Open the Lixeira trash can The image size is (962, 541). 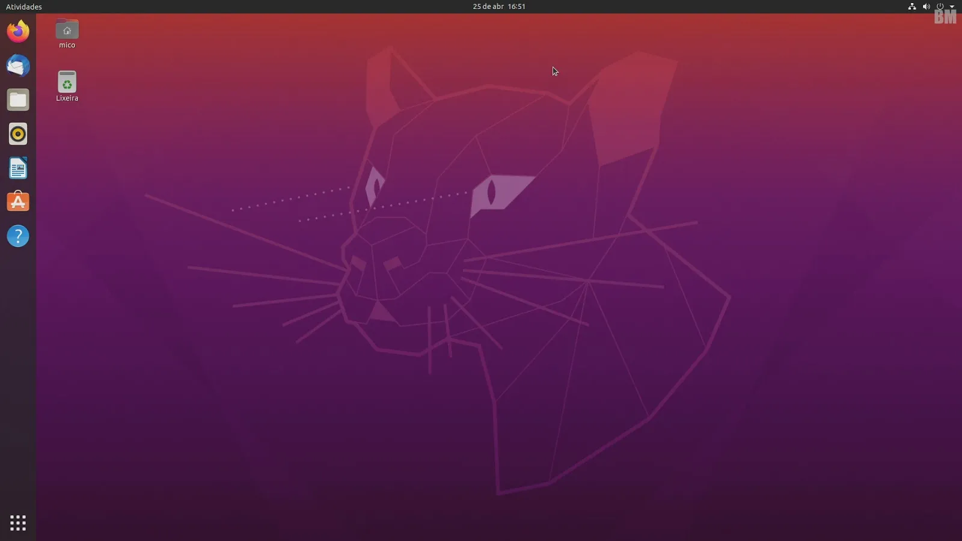(67, 81)
